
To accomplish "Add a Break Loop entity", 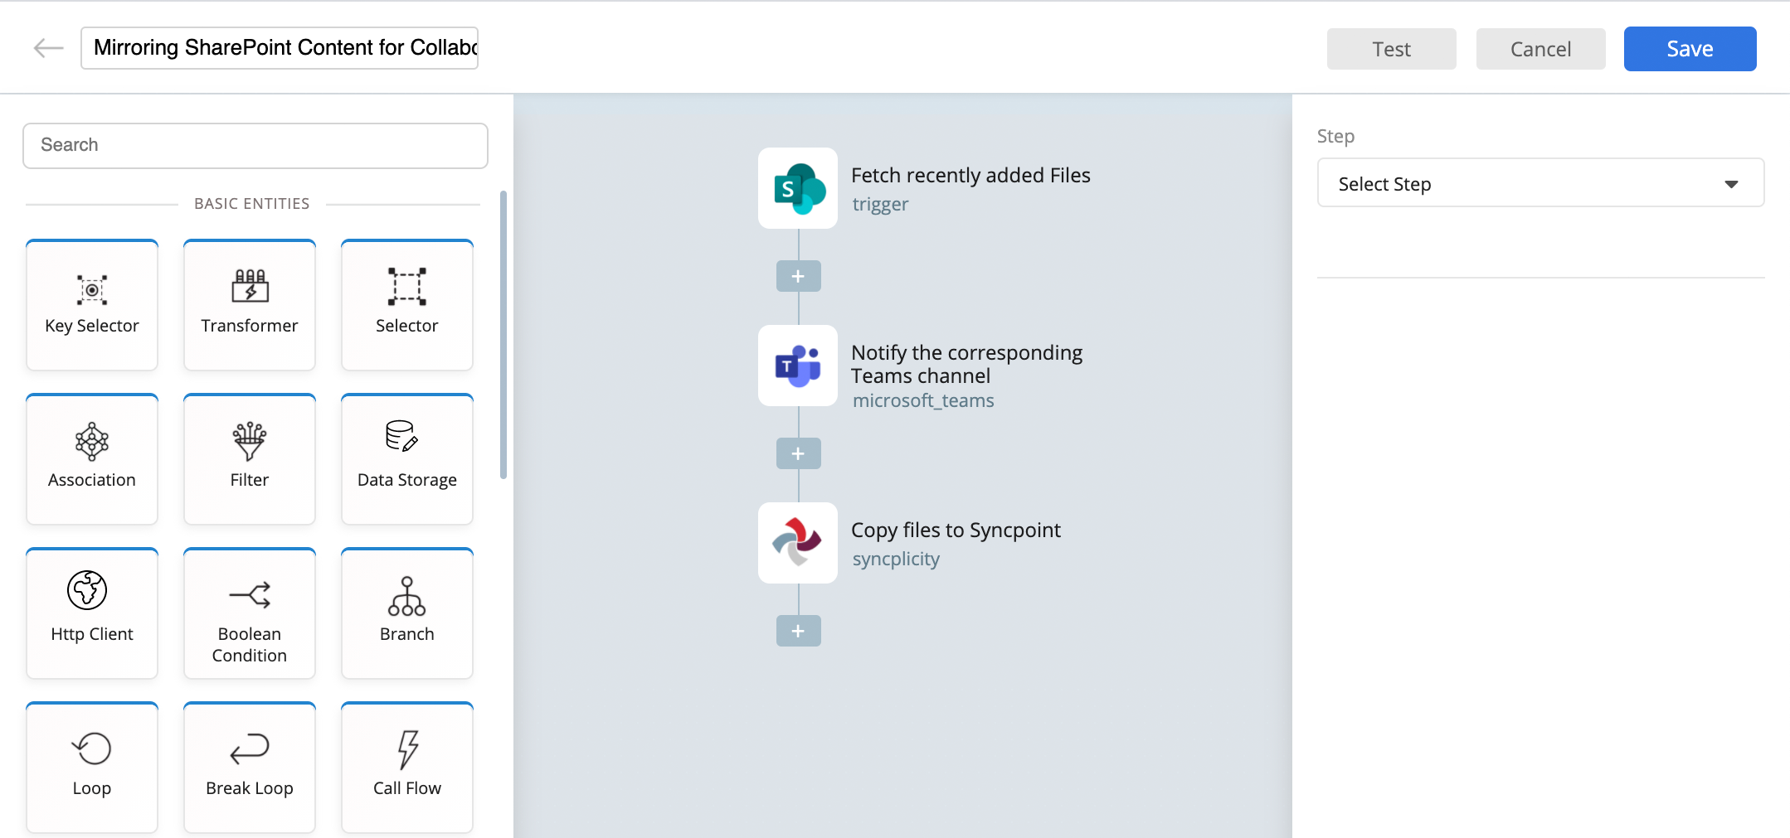I will coord(250,768).
